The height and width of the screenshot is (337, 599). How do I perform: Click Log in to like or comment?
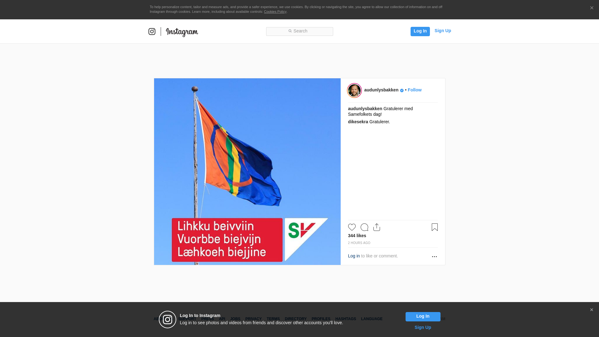pyautogui.click(x=354, y=256)
